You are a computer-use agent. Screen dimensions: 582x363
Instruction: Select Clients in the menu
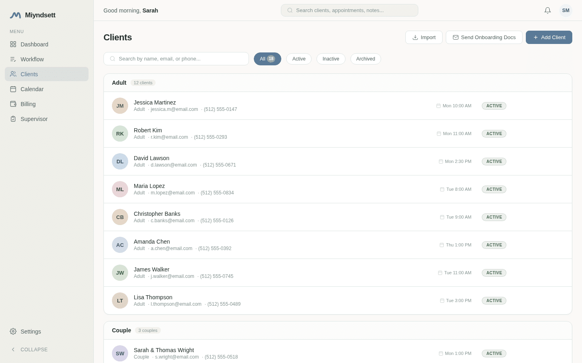tap(29, 74)
